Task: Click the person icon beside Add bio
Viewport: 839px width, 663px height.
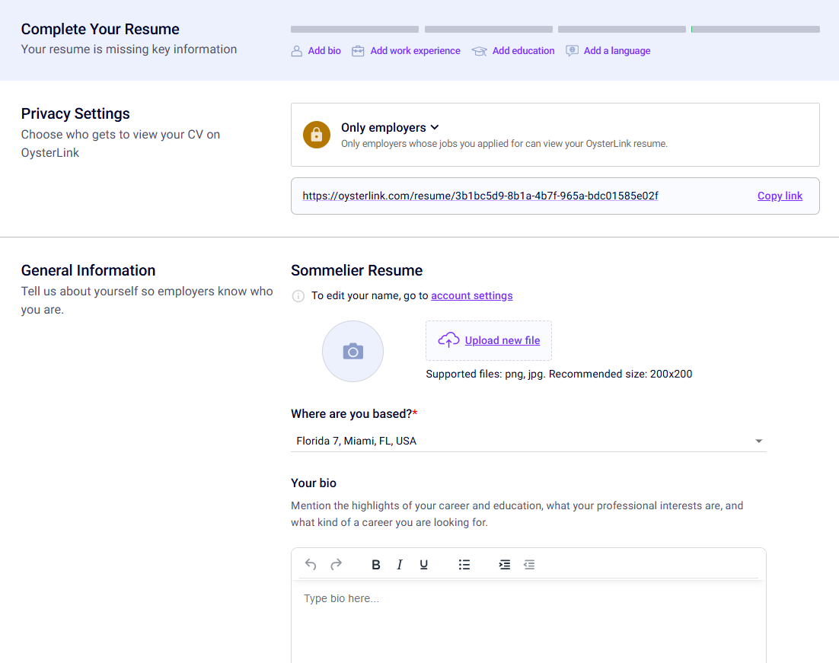Action: coord(296,51)
